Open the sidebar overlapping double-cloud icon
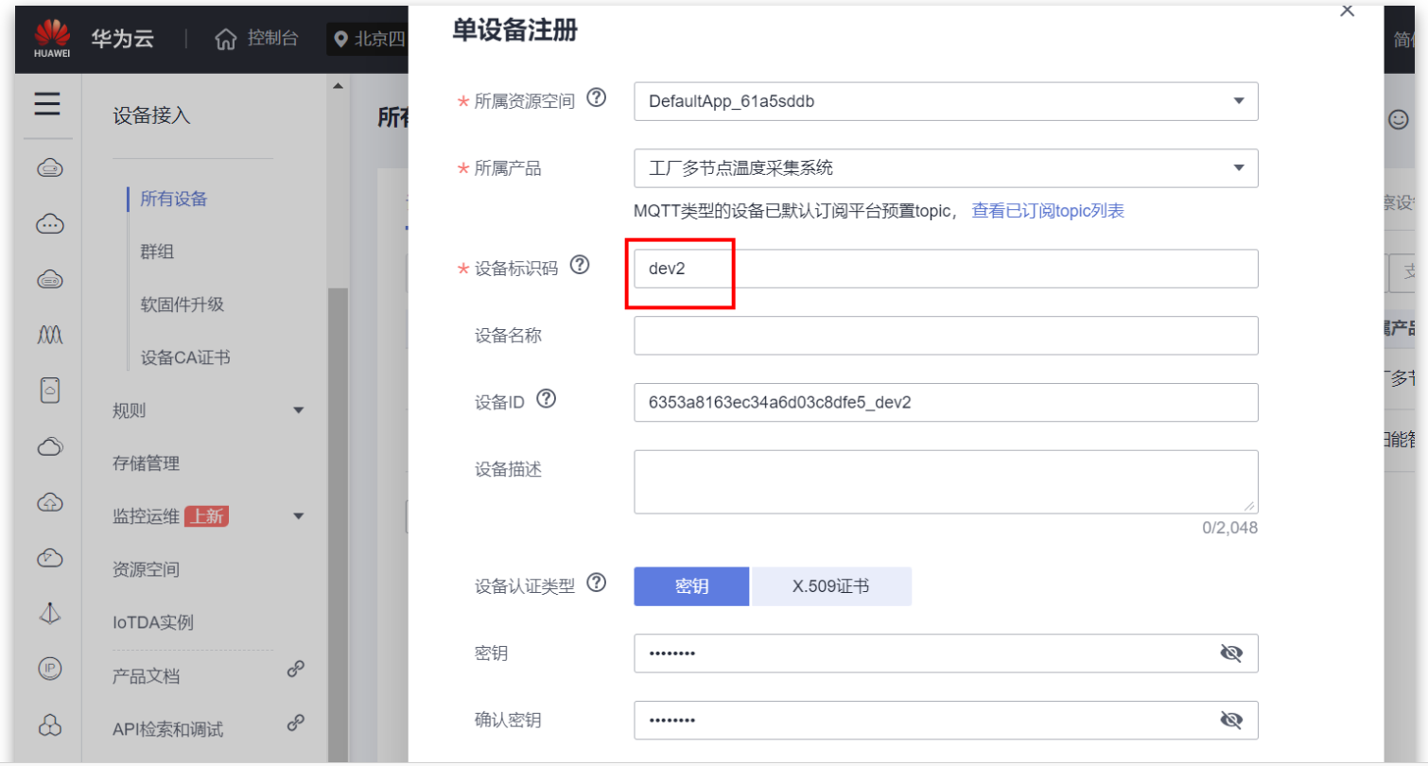This screenshot has height=766, width=1428. 49,445
